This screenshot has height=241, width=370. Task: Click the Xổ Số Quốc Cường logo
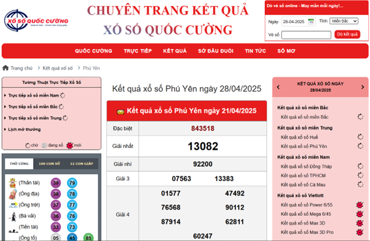tap(36, 21)
